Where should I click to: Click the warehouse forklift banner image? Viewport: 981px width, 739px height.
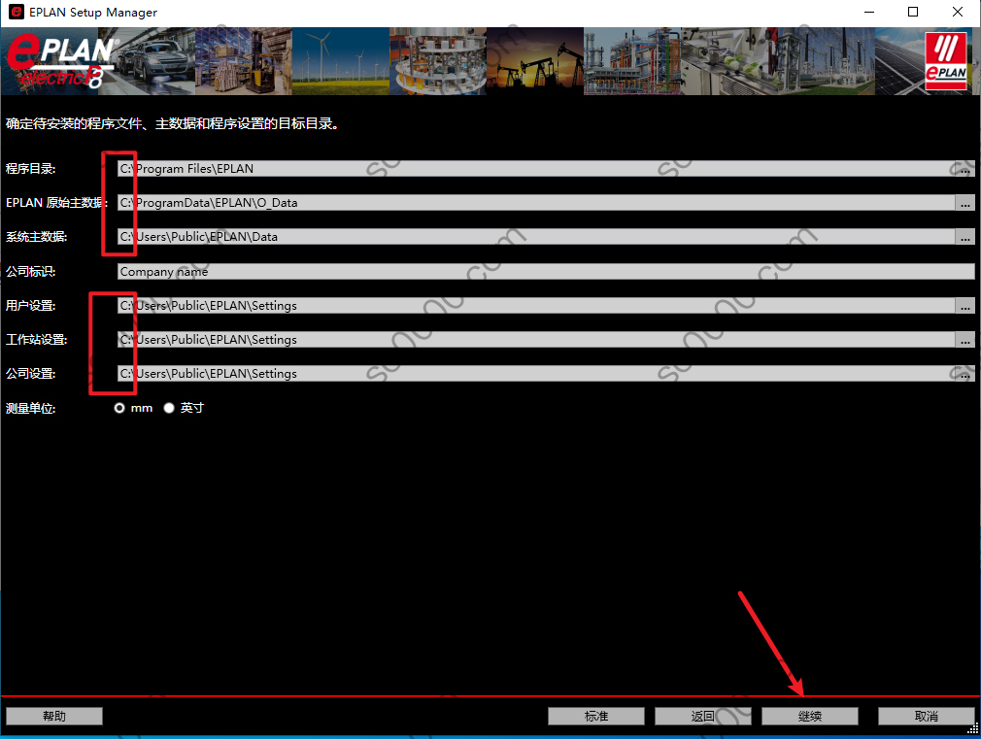244,61
